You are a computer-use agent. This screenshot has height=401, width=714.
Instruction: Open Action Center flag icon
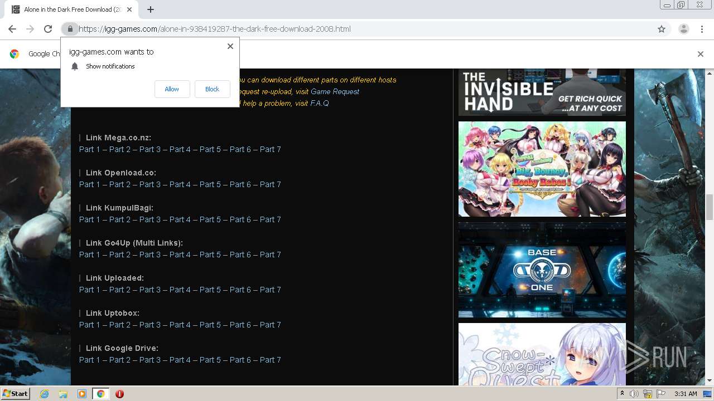(x=661, y=394)
